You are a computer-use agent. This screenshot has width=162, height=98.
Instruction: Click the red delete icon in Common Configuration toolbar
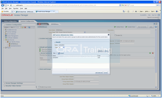(25, 27)
